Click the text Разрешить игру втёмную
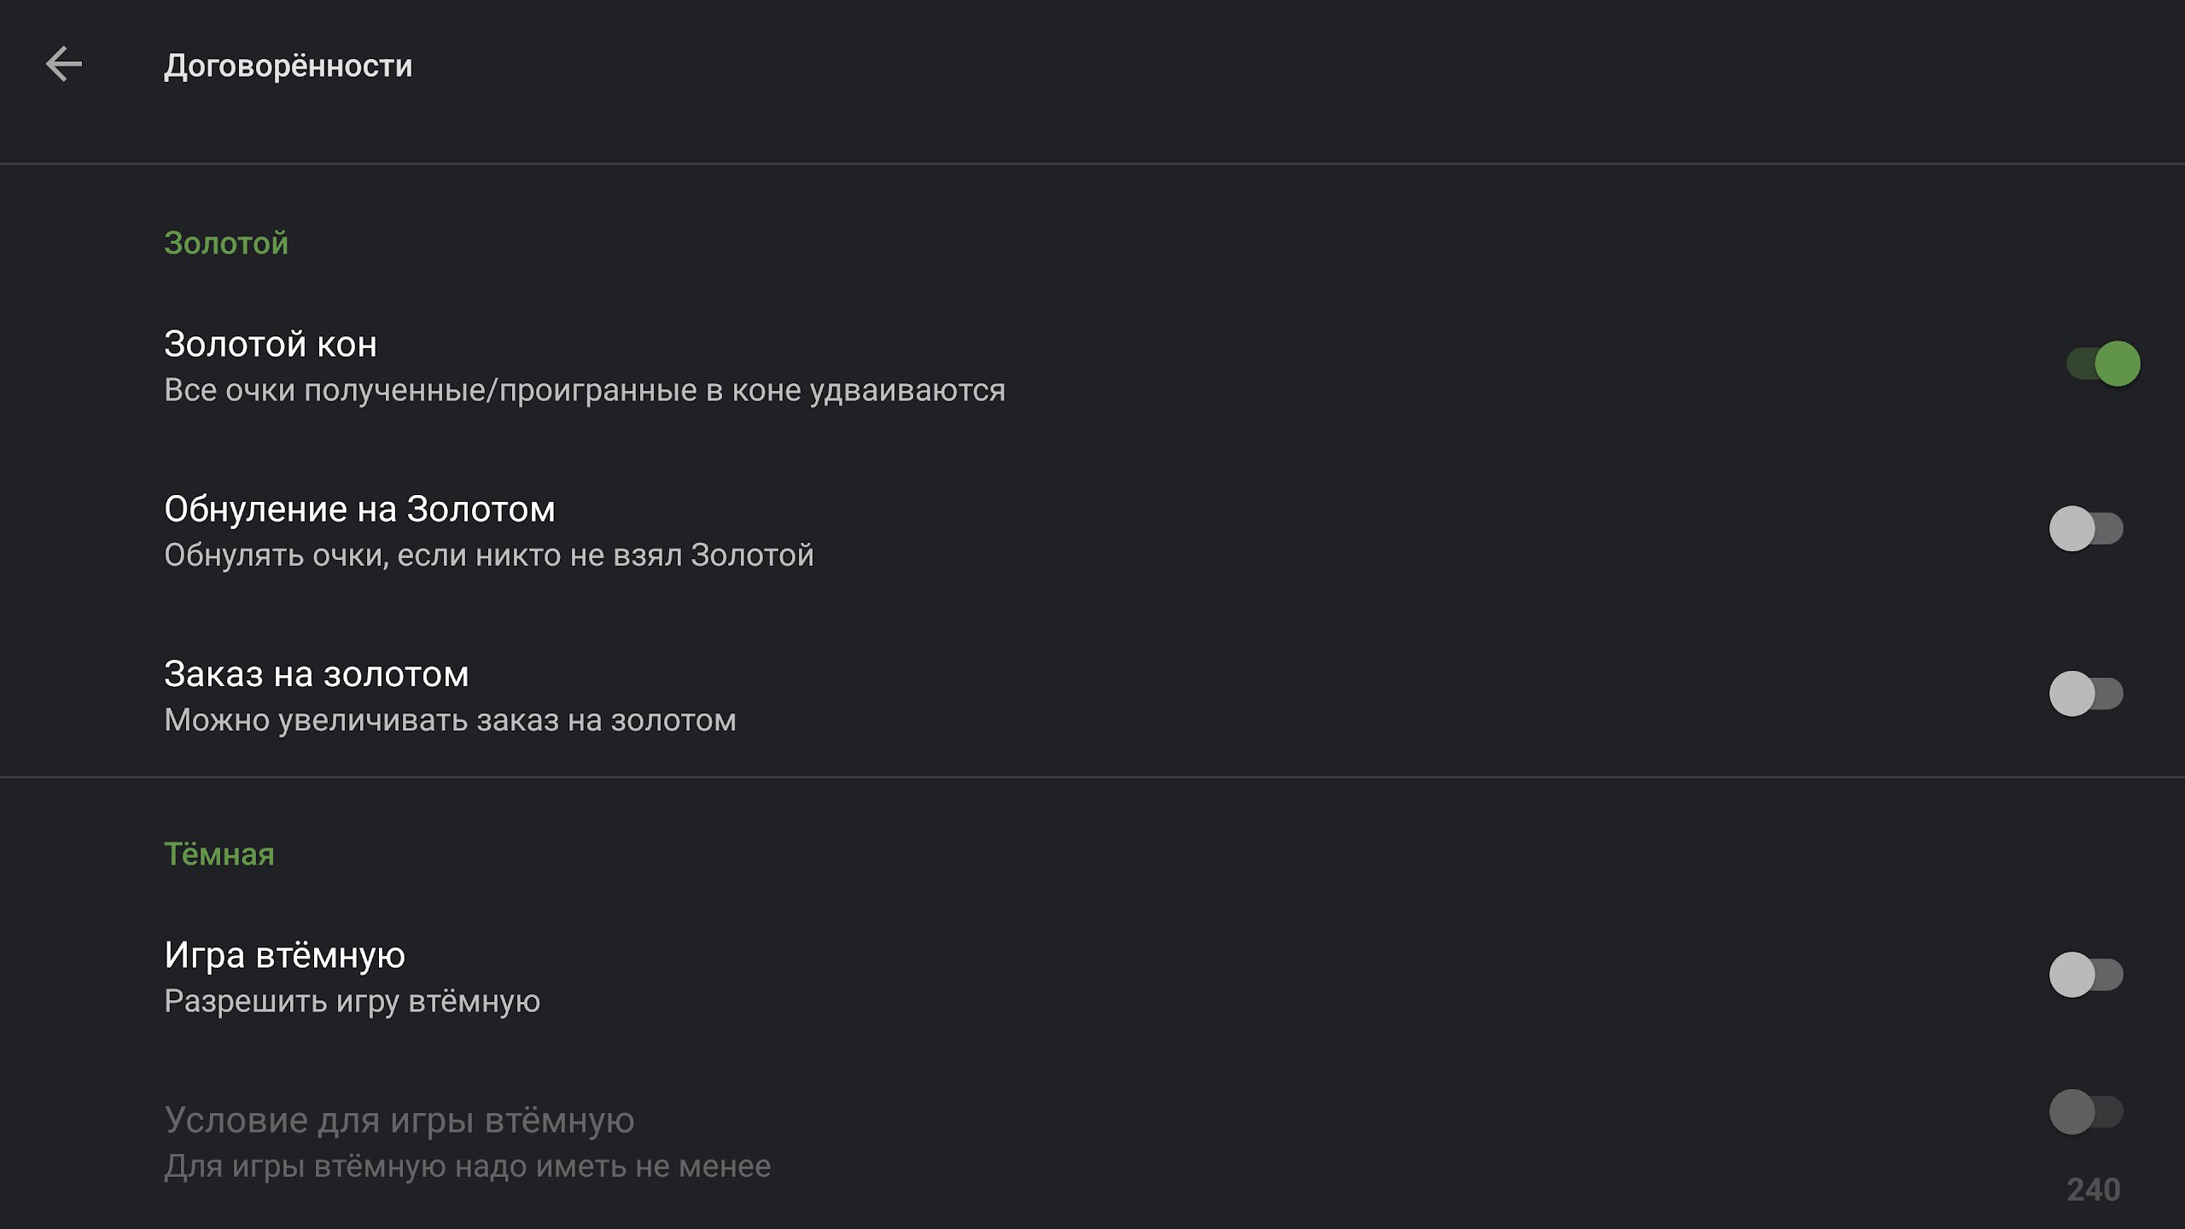Screen dimensions: 2185x1229 click(352, 1001)
